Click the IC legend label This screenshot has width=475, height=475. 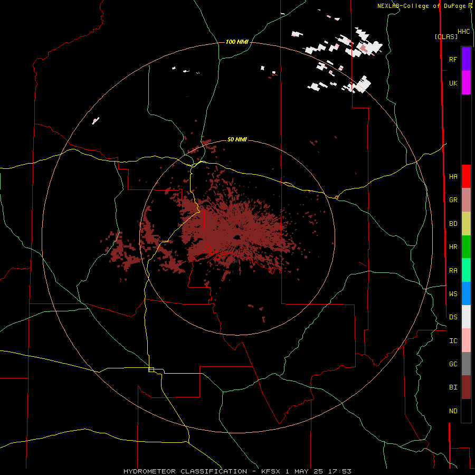coord(453,341)
